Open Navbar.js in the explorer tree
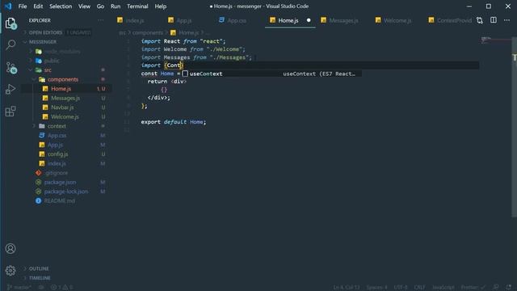517x291 pixels. pyautogui.click(x=62, y=108)
